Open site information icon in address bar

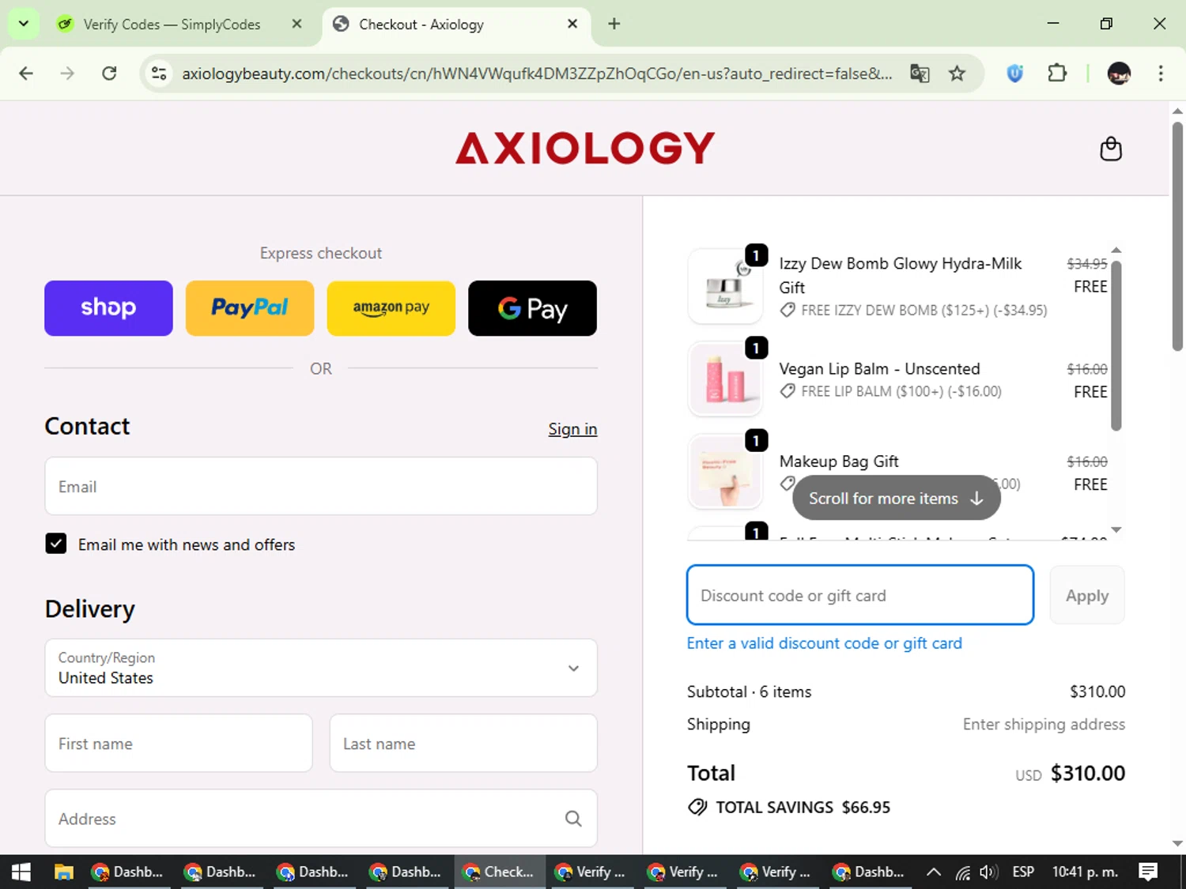click(159, 73)
